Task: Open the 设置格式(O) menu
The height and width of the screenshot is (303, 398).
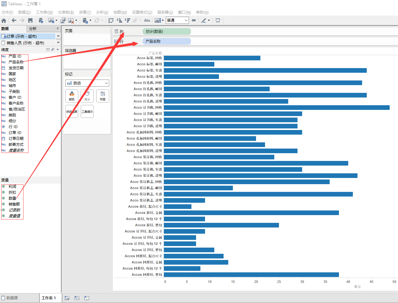Action: 142,12
